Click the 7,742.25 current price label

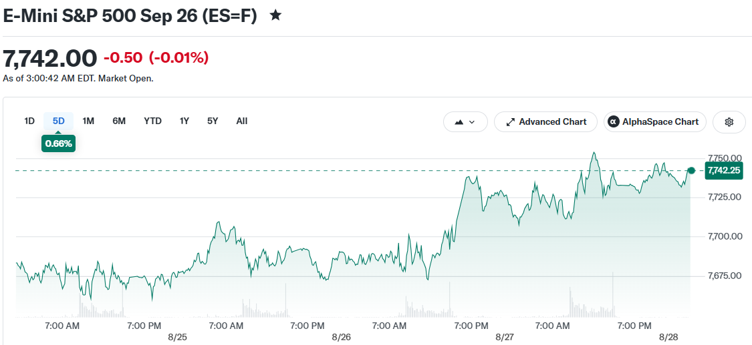click(724, 170)
